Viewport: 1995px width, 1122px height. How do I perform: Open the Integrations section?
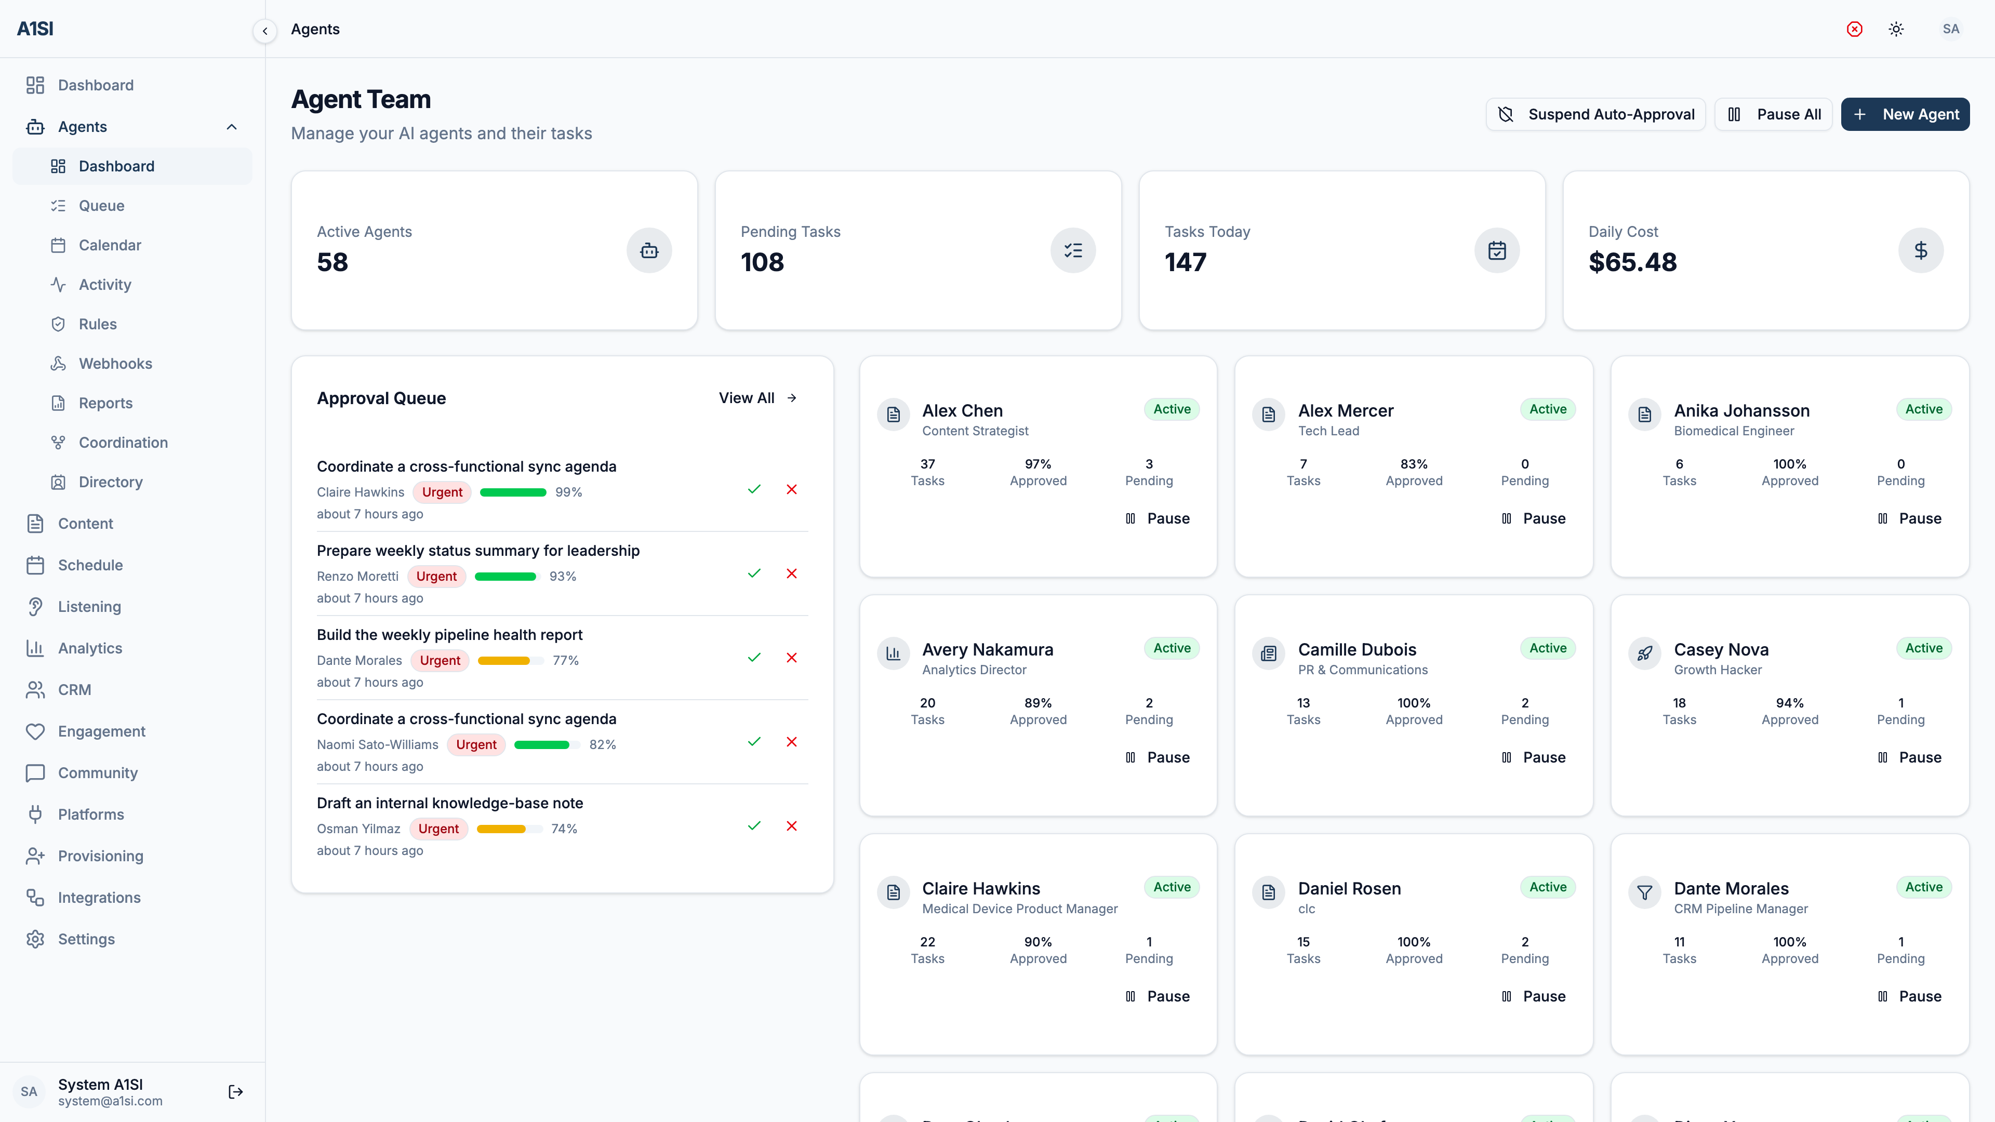(131, 898)
